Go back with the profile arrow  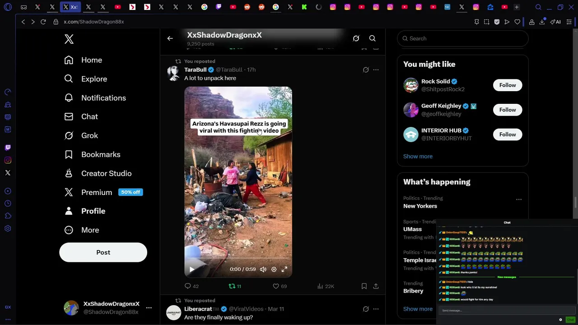[170, 39]
